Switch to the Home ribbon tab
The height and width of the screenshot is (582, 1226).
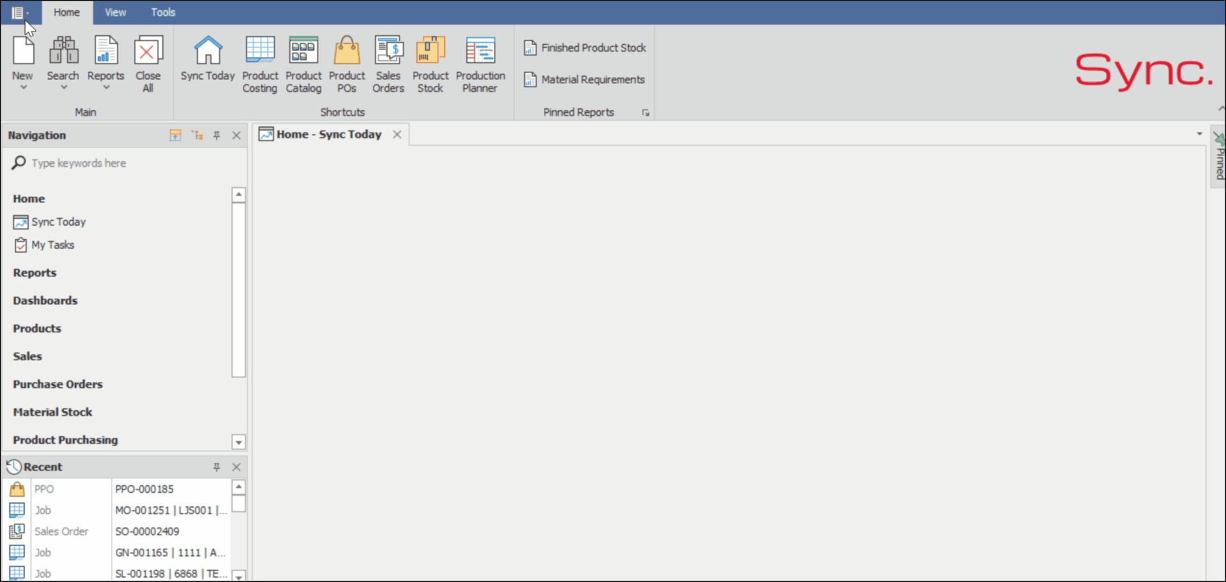(x=67, y=12)
